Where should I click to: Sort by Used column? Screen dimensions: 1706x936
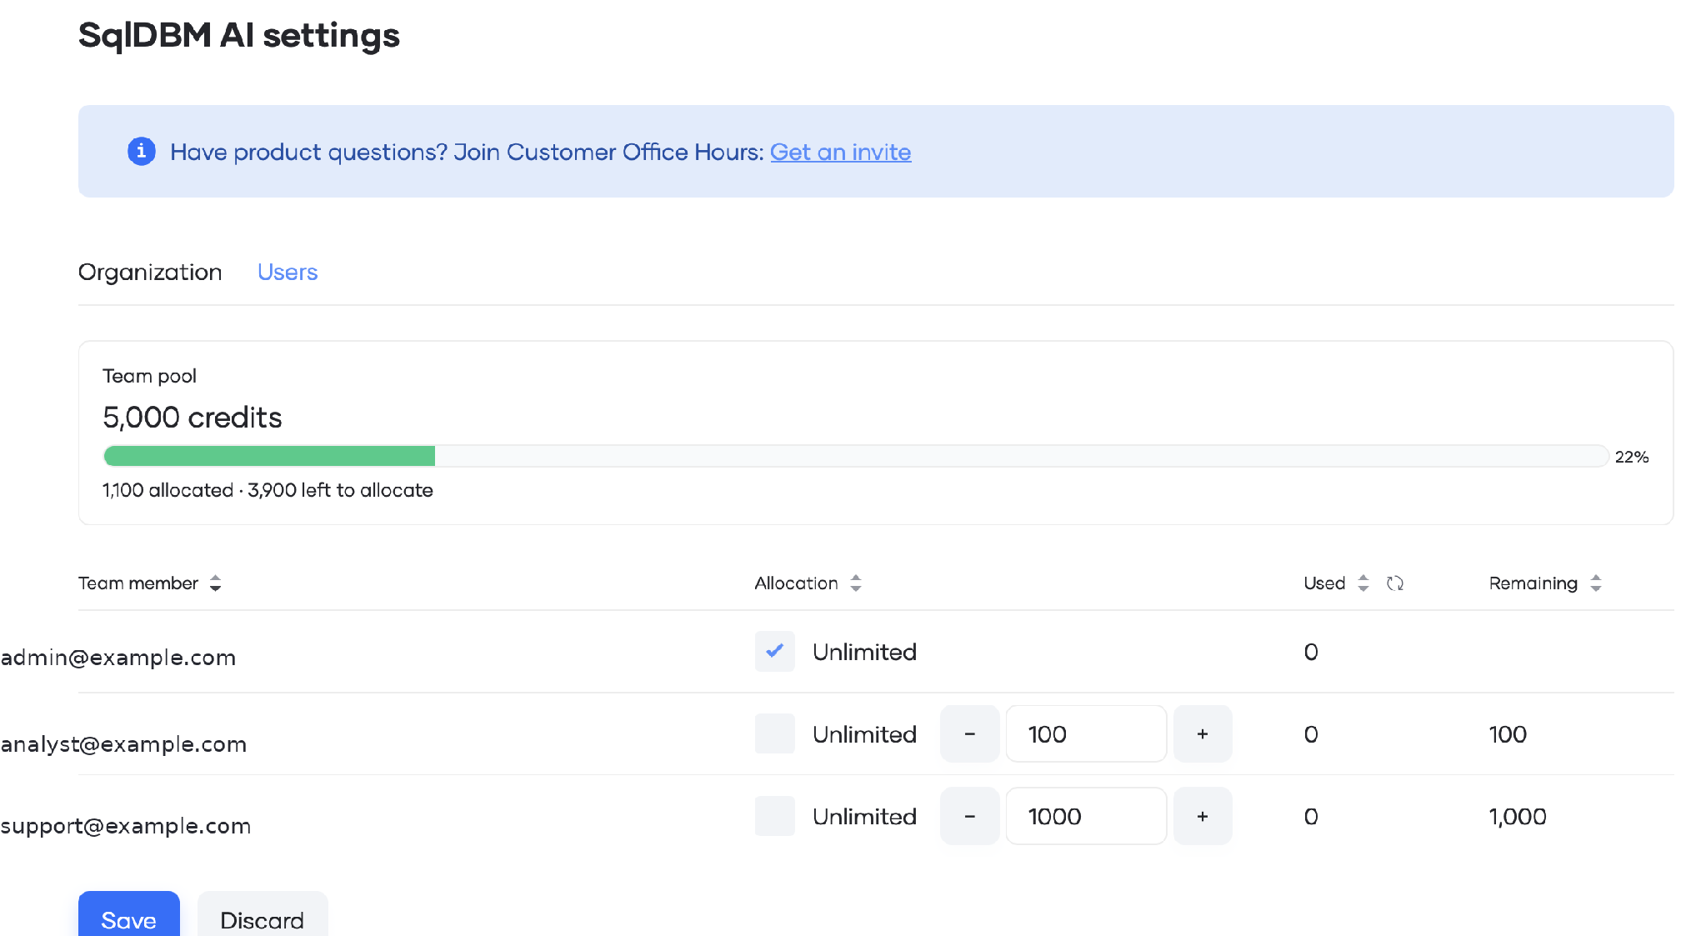[1363, 583]
